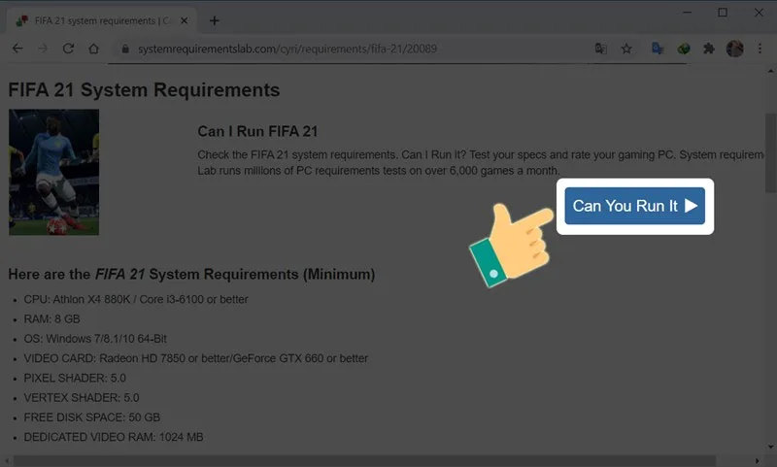Click the vertical scrollbar down arrow
Screen dimensions: 777x467
(x=770, y=447)
